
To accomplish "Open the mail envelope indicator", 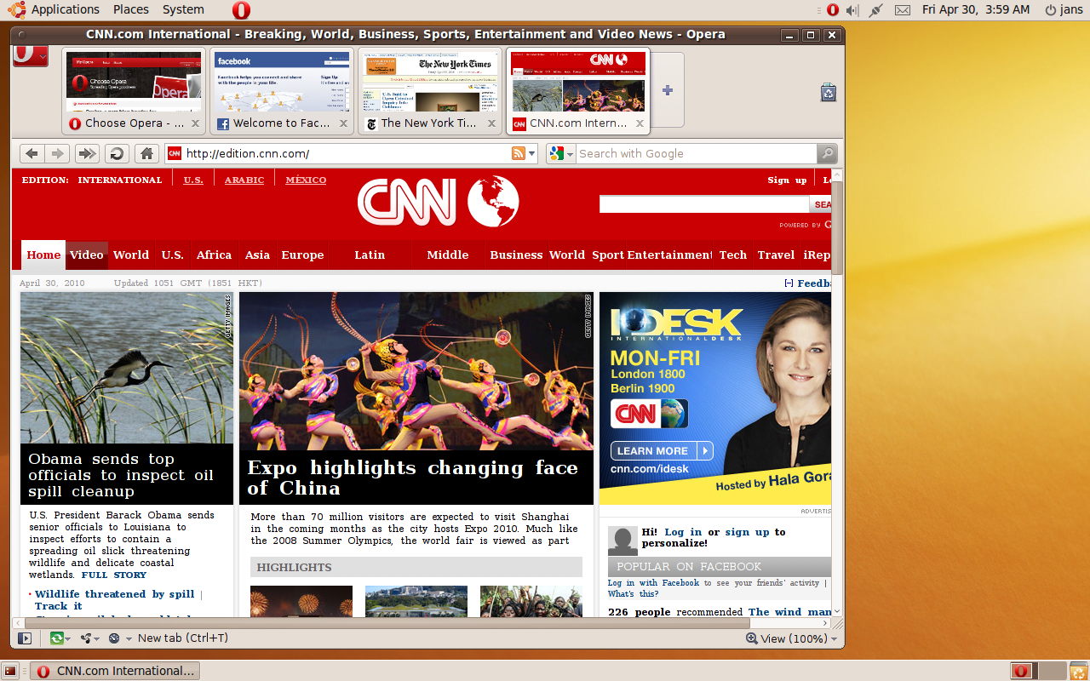I will tap(903, 10).
